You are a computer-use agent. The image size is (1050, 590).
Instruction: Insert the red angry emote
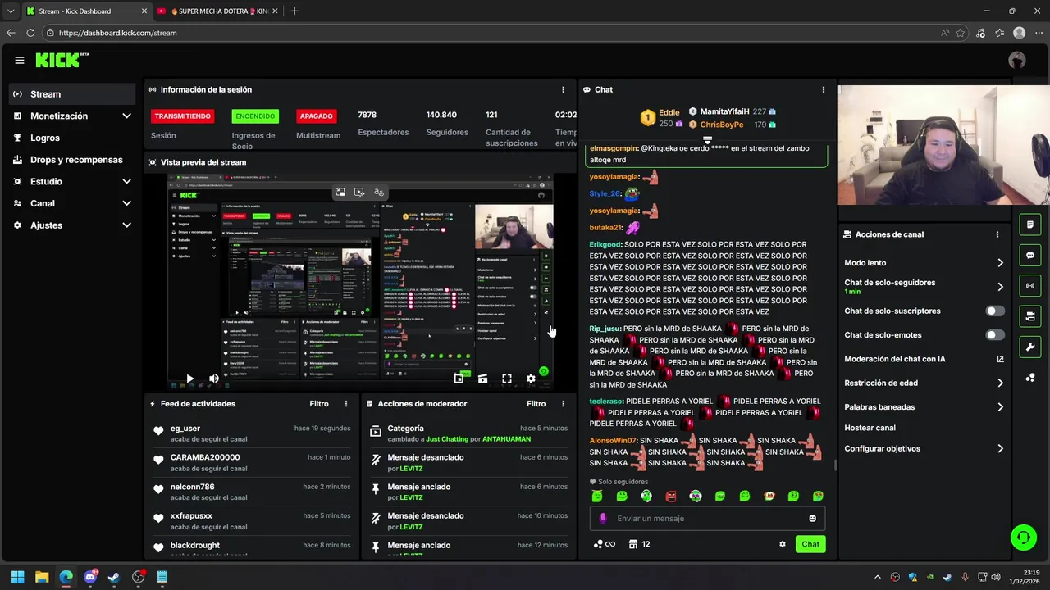click(671, 497)
